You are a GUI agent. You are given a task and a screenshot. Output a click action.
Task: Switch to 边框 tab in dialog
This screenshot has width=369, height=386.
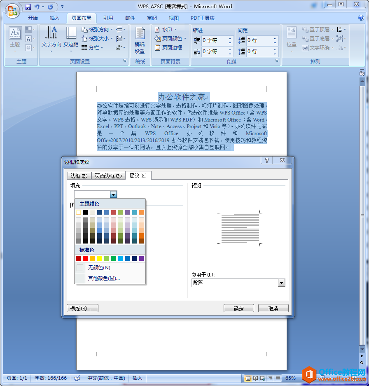pos(79,176)
